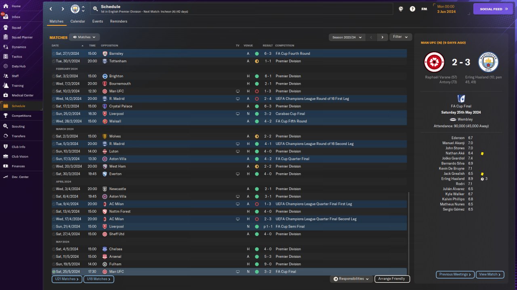Open the FM menu icon
This screenshot has height=290, width=517.
pos(424,9)
